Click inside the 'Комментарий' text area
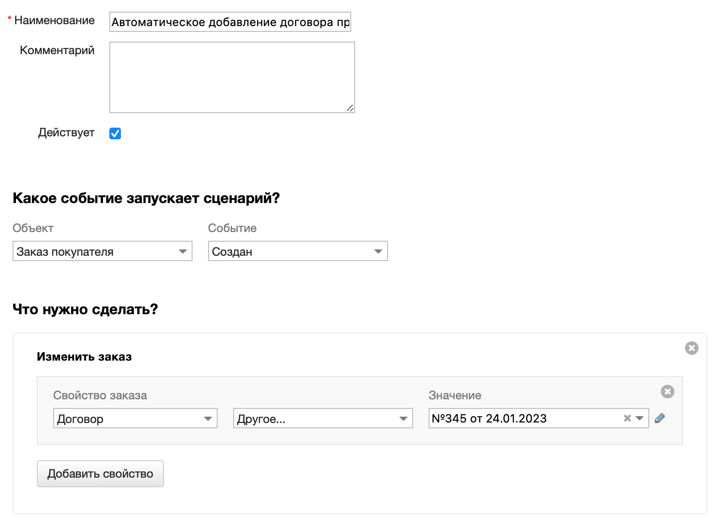The image size is (716, 524). 232,77
